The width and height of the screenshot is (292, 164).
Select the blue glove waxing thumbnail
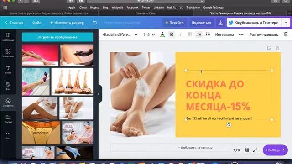click(74, 153)
